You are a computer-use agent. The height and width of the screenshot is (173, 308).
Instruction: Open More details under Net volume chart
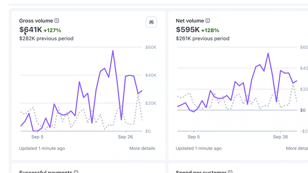pos(297,148)
